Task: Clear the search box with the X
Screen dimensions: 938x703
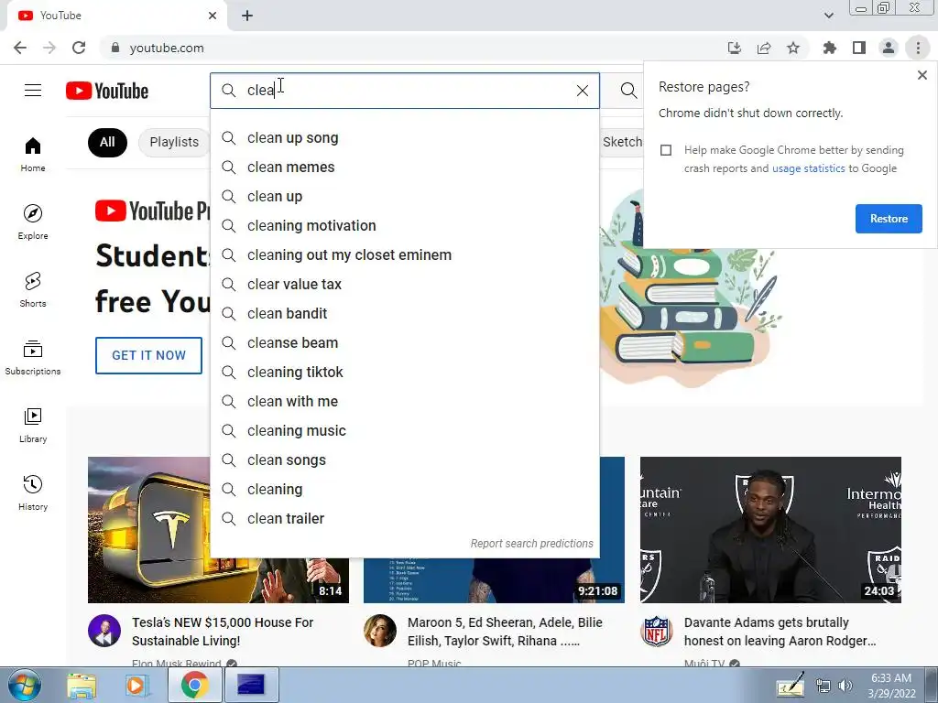Action: coord(582,91)
